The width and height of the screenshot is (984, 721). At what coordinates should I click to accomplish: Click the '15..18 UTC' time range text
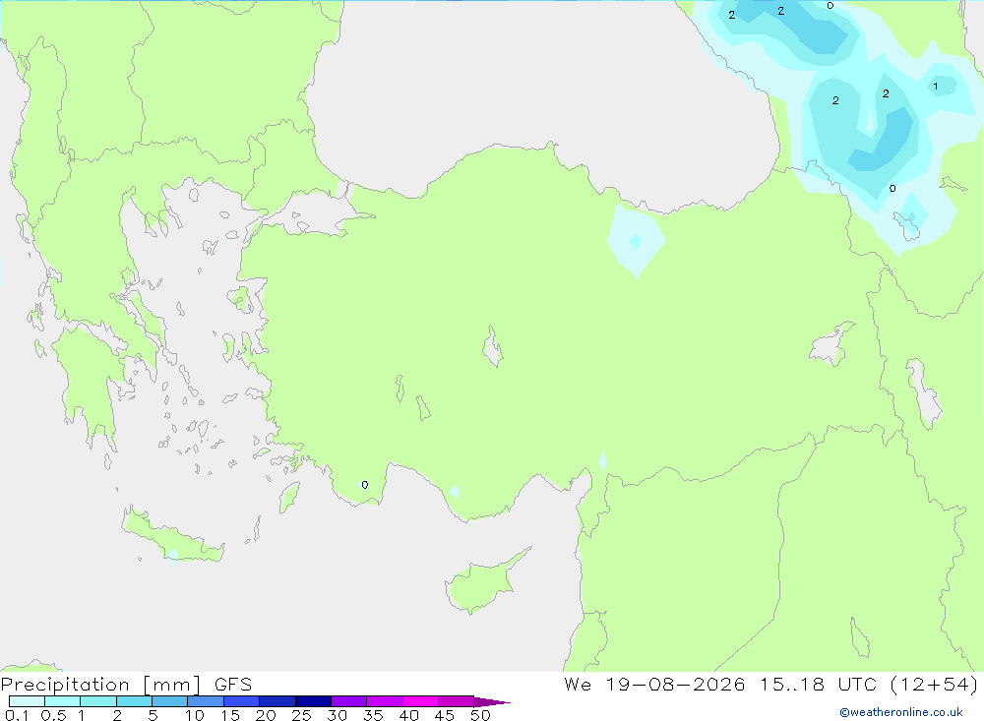818,685
